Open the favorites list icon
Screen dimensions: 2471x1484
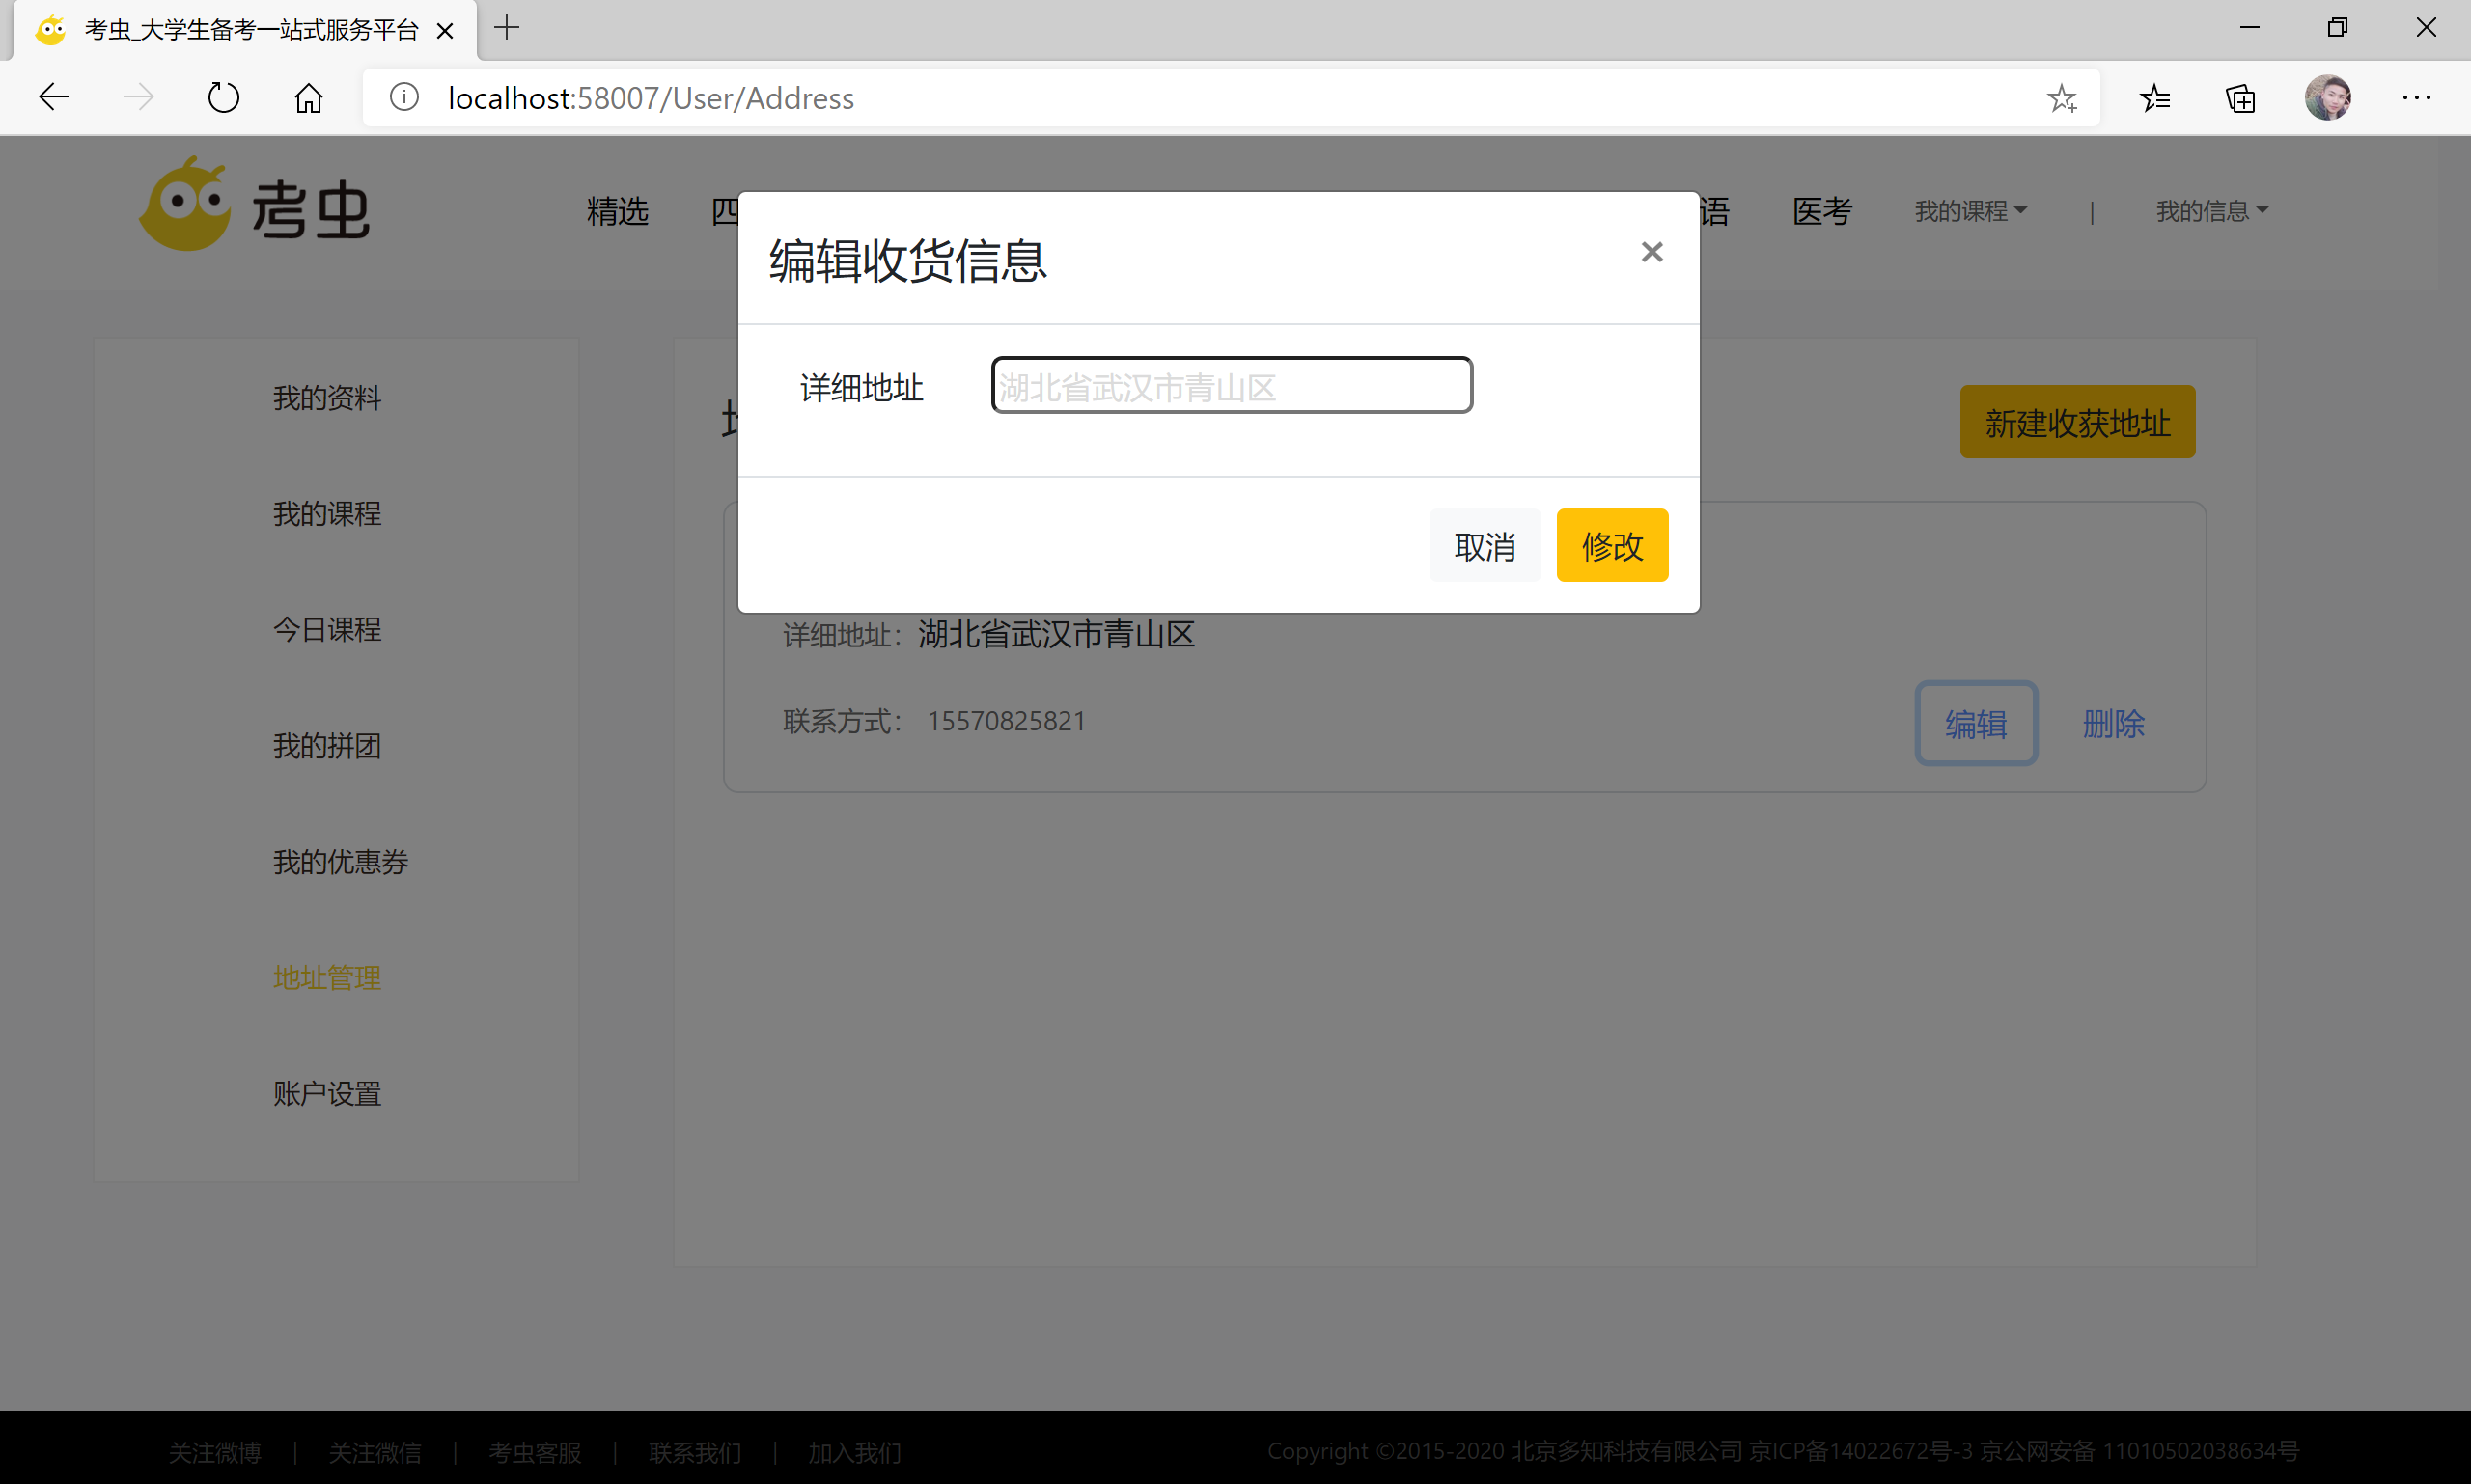pyautogui.click(x=2154, y=98)
